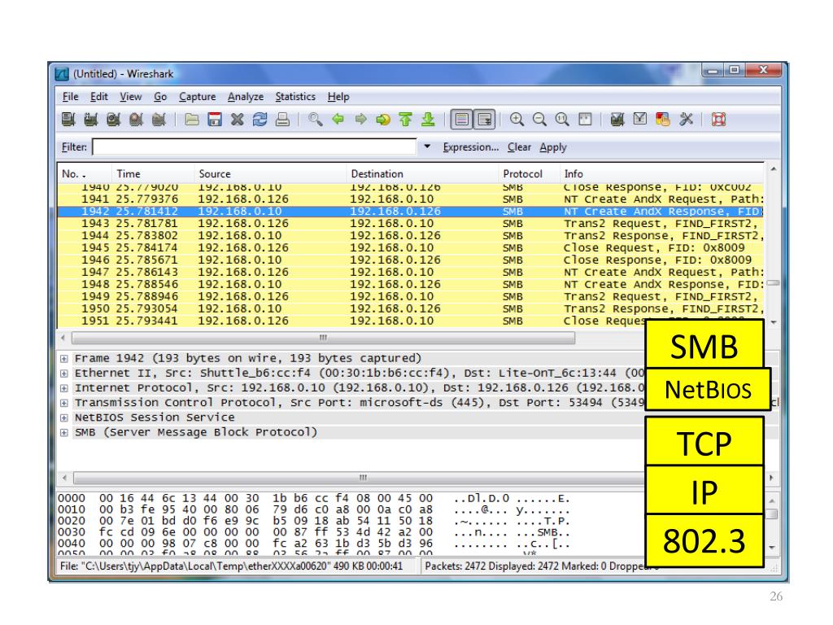Open the filter history dropdown arrow

pyautogui.click(x=427, y=146)
